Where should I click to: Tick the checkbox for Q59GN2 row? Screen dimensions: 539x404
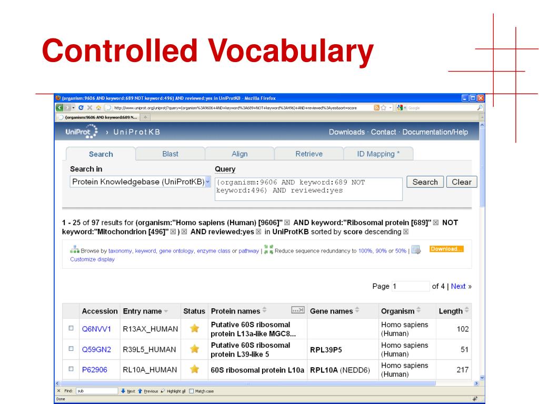tap(71, 349)
